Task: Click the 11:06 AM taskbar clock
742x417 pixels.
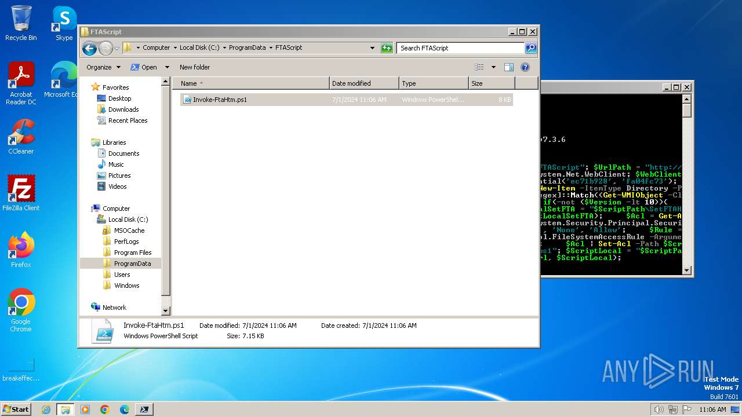Action: click(x=712, y=409)
